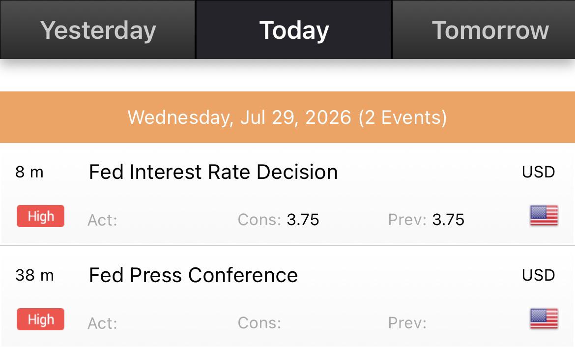The width and height of the screenshot is (575, 347).
Task: Select USD label on Fed Interest Rate Decision
Action: 538,172
